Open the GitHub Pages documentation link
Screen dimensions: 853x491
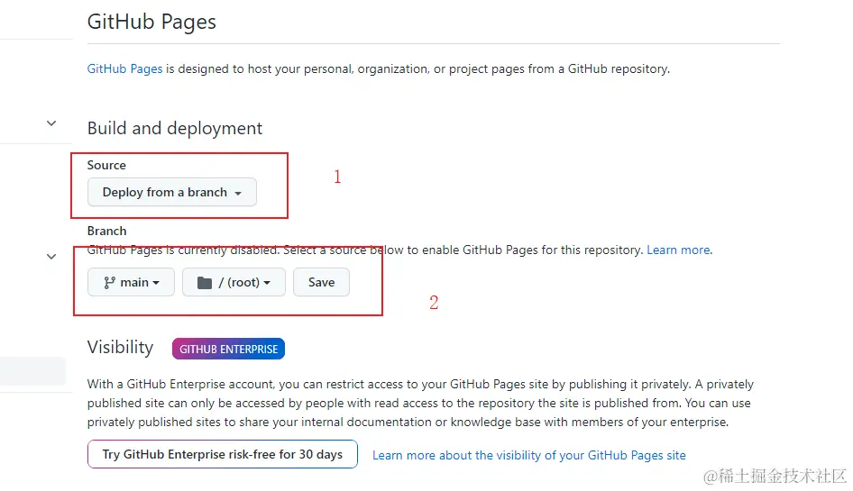click(x=124, y=69)
